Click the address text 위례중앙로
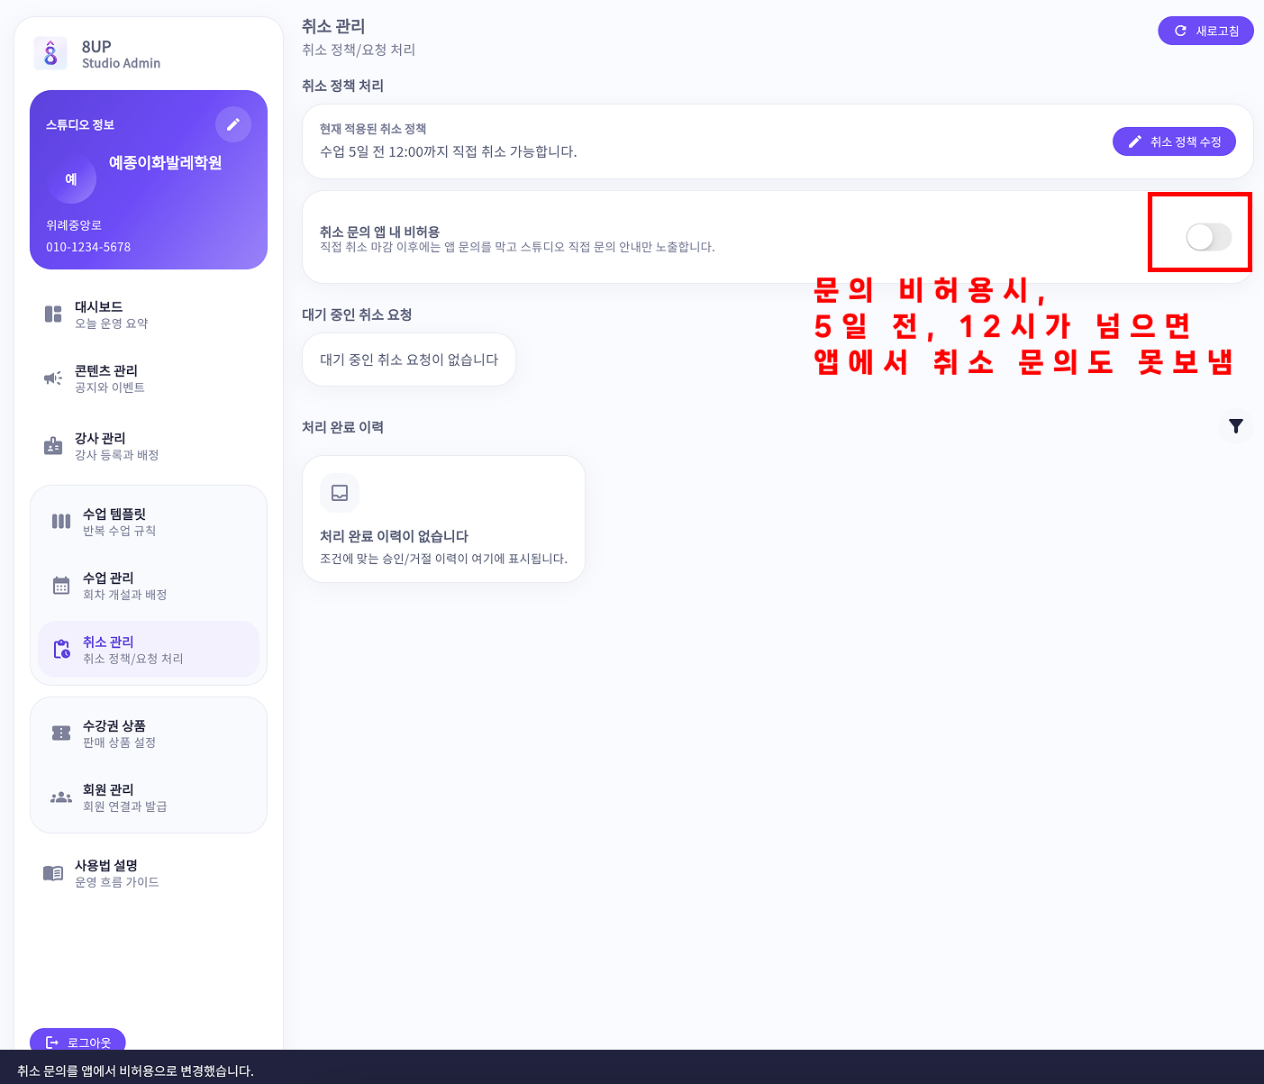 pyautogui.click(x=74, y=225)
